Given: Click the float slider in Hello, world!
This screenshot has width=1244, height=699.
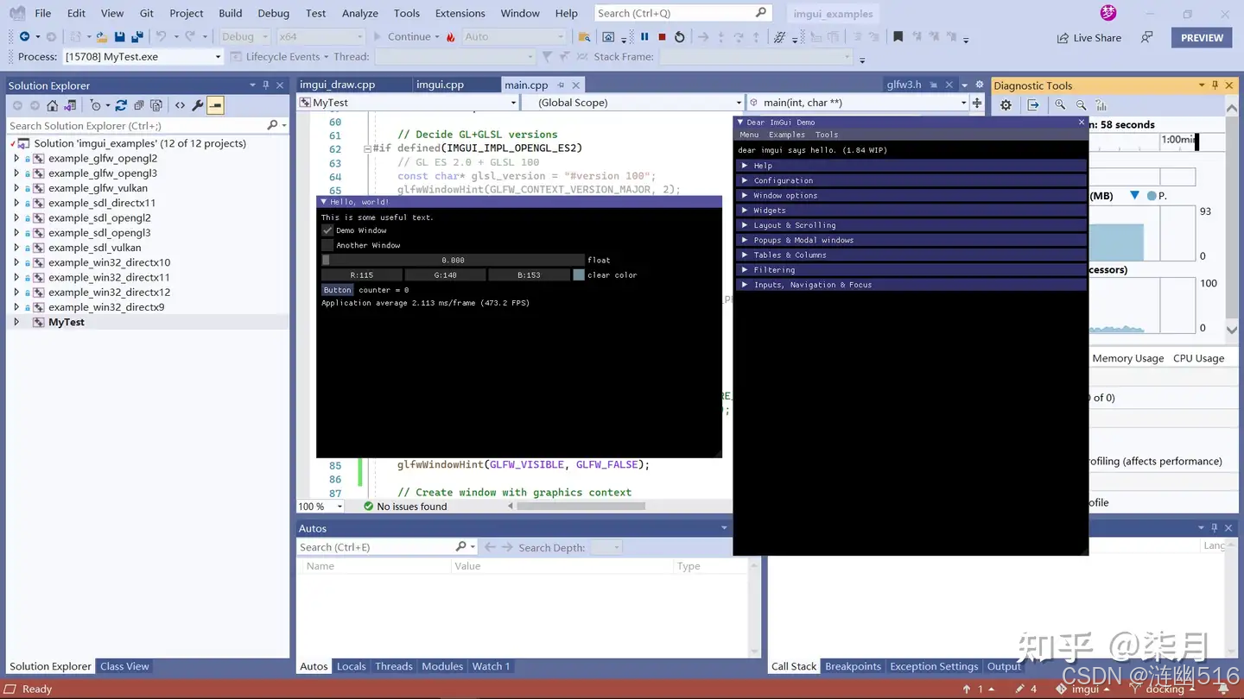Looking at the screenshot, I should tap(453, 260).
